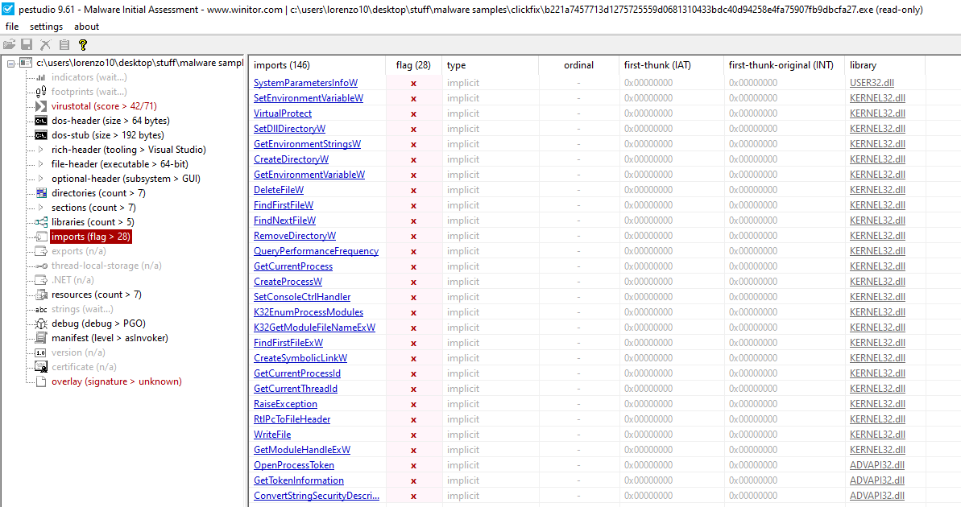Click the clipboard copy toolbar icon
Viewport: 961px width, 507px height.
pos(64,45)
